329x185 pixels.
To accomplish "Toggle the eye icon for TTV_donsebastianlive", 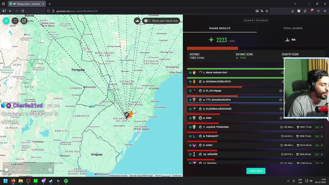I will 190,100.
